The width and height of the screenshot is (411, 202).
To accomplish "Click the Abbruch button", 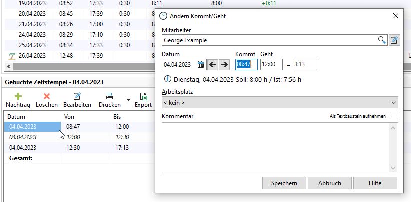I will tap(330, 183).
